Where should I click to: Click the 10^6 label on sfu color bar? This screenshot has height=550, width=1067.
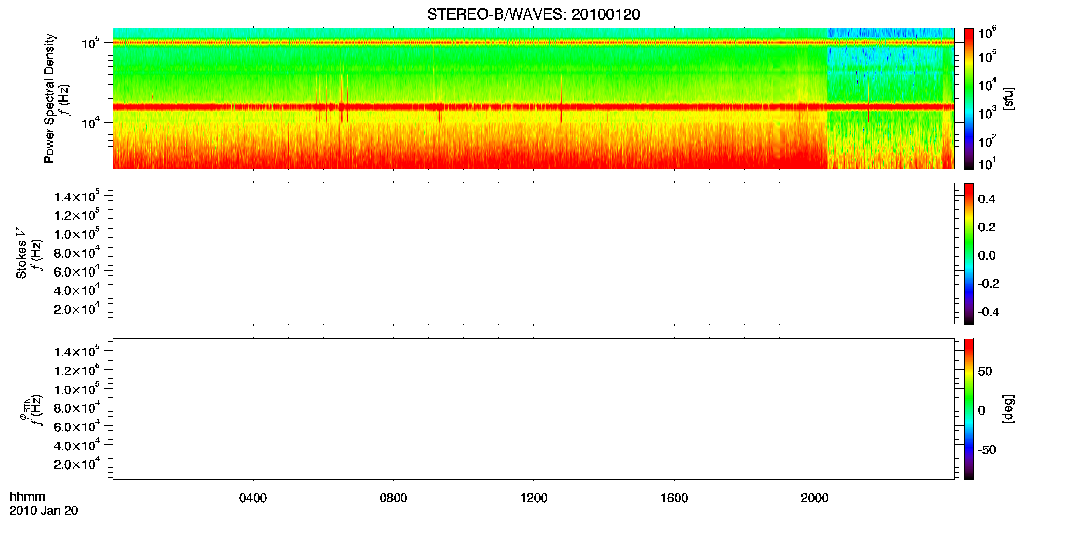point(987,33)
